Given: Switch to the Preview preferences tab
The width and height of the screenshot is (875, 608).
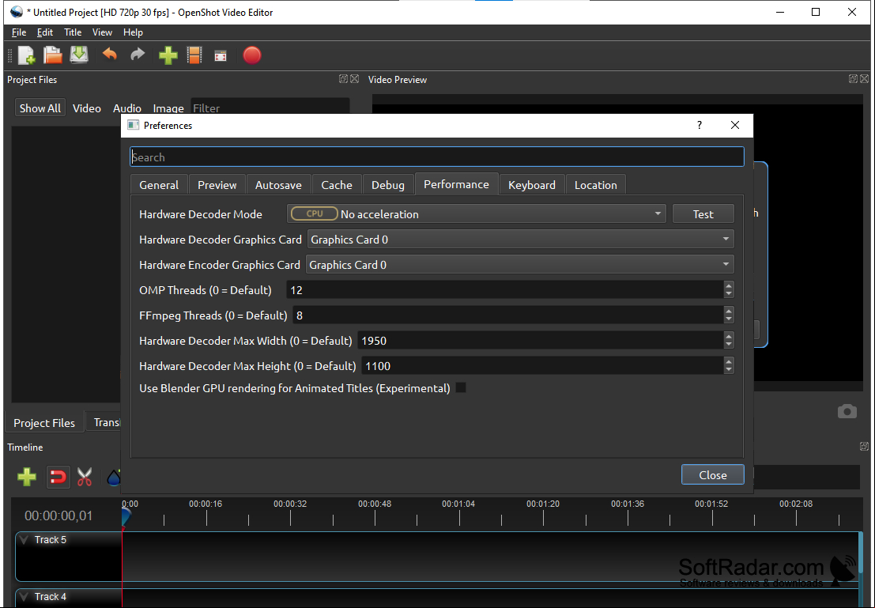Looking at the screenshot, I should (217, 185).
